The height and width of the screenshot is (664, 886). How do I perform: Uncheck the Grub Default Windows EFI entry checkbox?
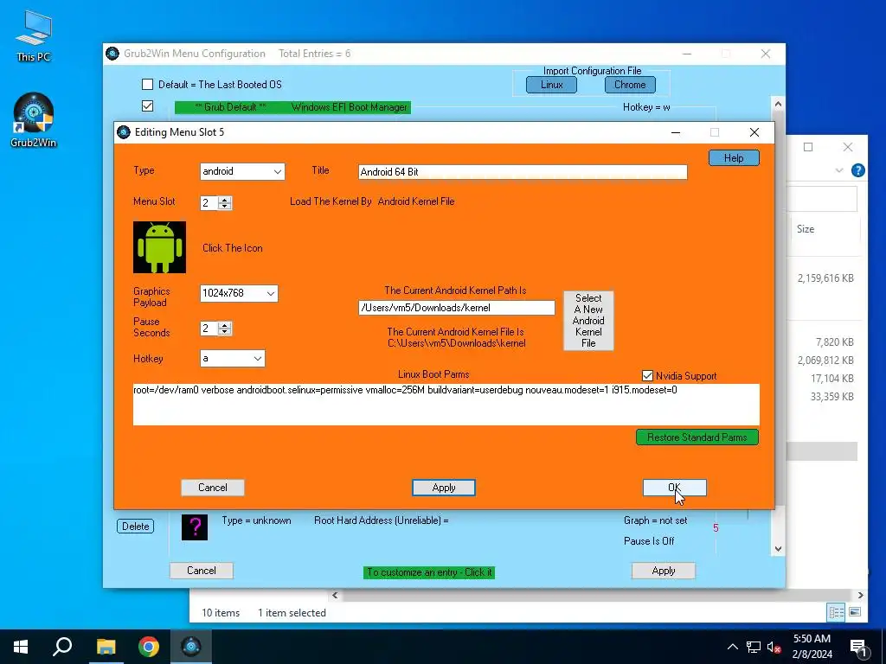click(x=147, y=106)
